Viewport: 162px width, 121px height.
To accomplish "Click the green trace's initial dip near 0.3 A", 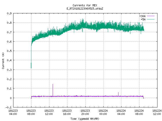I will pyautogui.click(x=31, y=66).
